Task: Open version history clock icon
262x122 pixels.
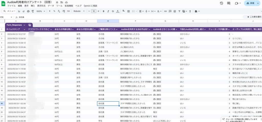Action: coord(222,3)
